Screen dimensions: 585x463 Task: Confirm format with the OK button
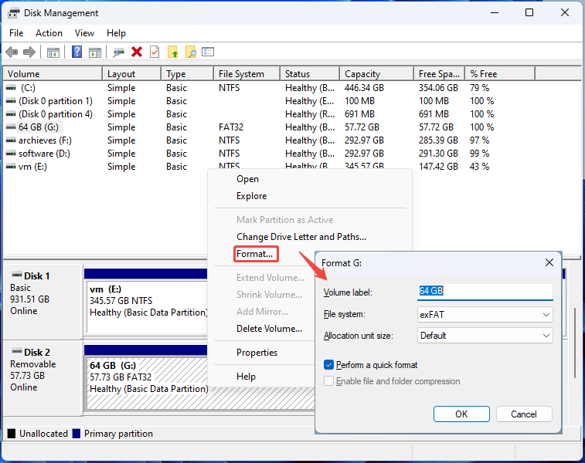point(461,414)
